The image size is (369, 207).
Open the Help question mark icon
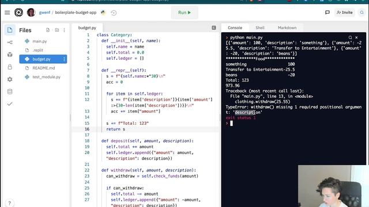point(9,203)
